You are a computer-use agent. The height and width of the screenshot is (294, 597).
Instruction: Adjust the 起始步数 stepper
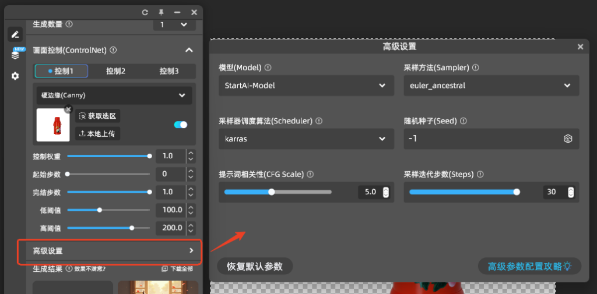pos(191,174)
